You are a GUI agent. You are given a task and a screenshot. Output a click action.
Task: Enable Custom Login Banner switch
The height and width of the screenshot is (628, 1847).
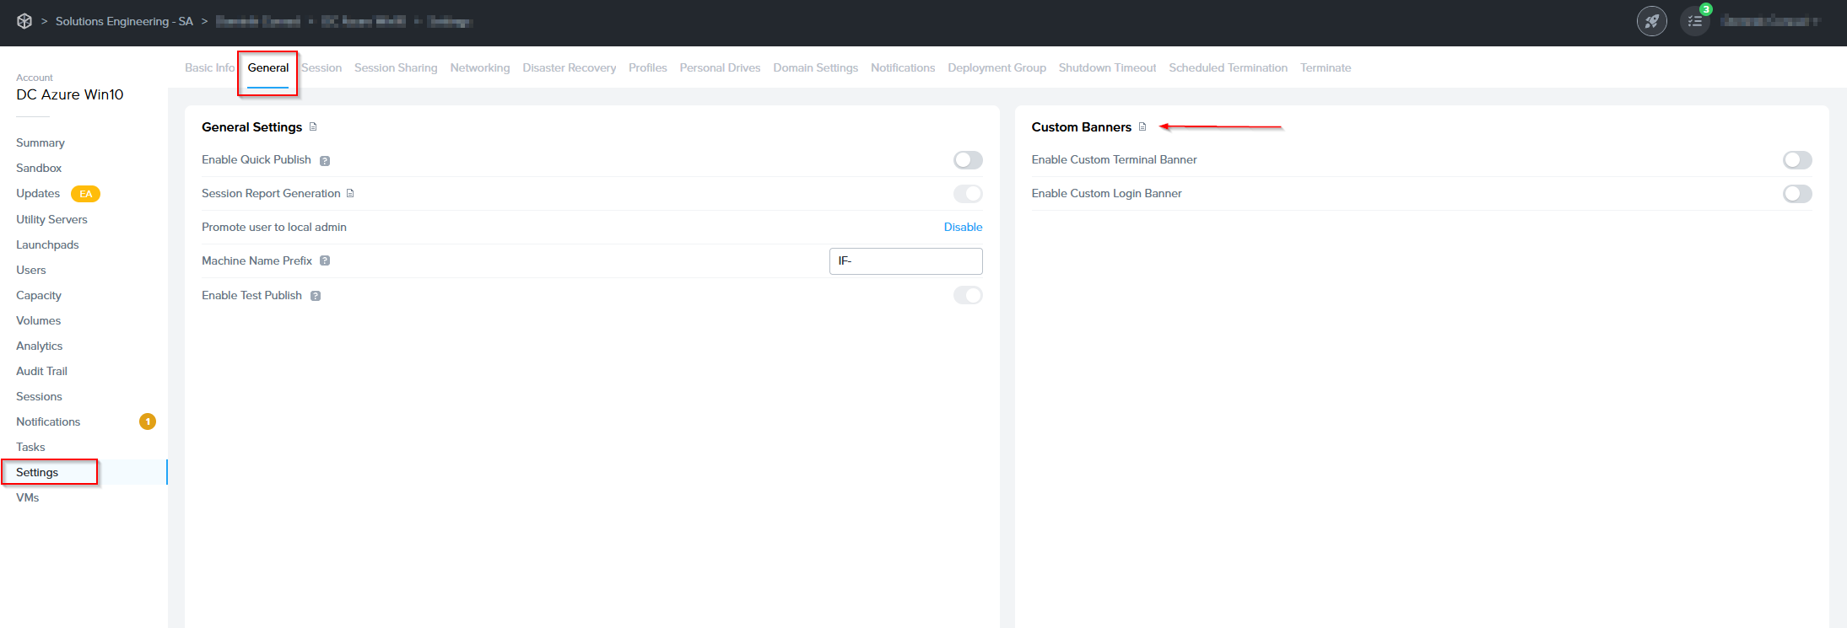pos(1796,194)
